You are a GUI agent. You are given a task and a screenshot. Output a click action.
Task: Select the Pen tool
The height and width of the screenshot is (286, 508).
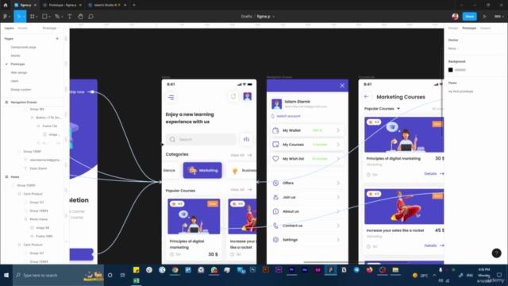point(57,16)
